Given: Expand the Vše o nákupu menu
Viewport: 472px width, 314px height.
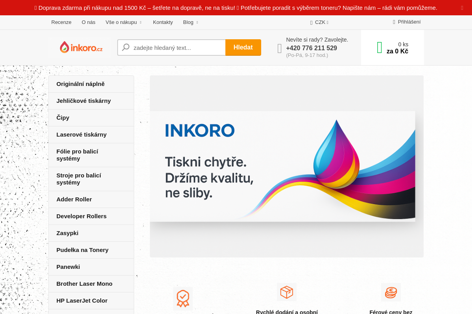Looking at the screenshot, I should 124,22.
